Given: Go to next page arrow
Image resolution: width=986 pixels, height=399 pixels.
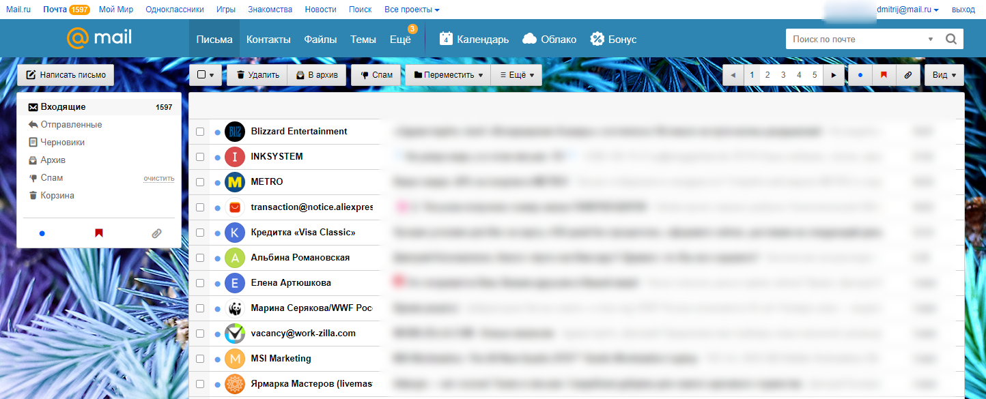Looking at the screenshot, I should [x=834, y=75].
